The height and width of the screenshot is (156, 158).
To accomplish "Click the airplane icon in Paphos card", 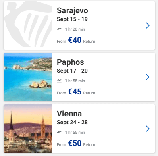I will [59, 81].
